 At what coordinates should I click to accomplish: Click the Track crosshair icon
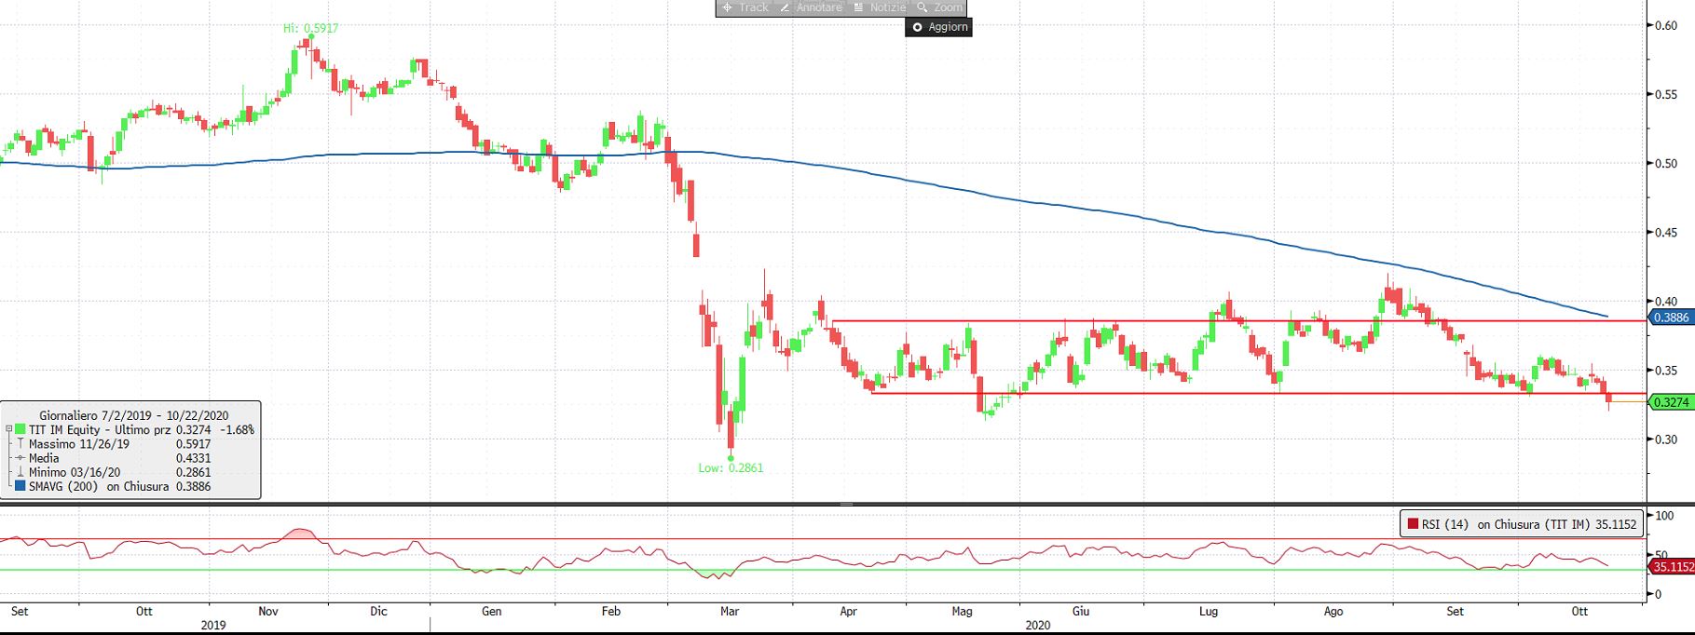coord(727,7)
